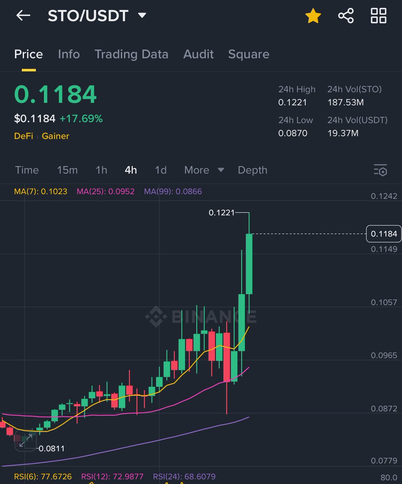Tap the 0.1221 high label on chart
402x484 pixels.
point(222,213)
